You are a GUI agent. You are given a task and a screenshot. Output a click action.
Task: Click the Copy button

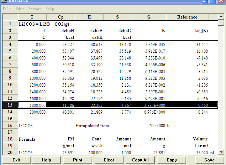(172, 160)
